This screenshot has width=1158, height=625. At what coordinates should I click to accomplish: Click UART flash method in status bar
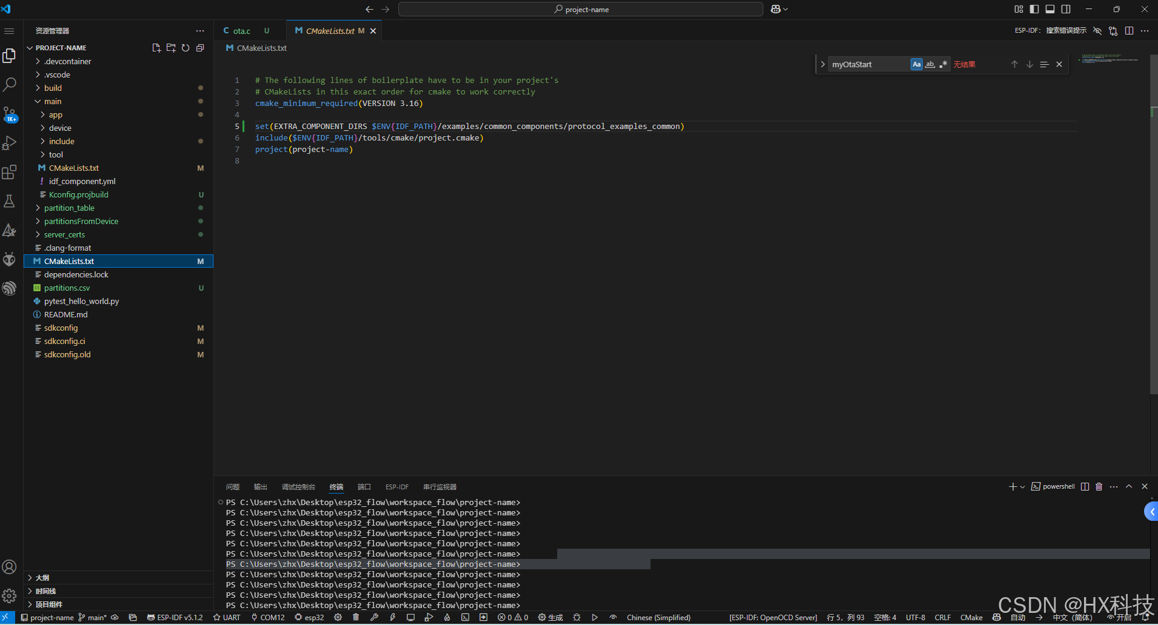227,618
